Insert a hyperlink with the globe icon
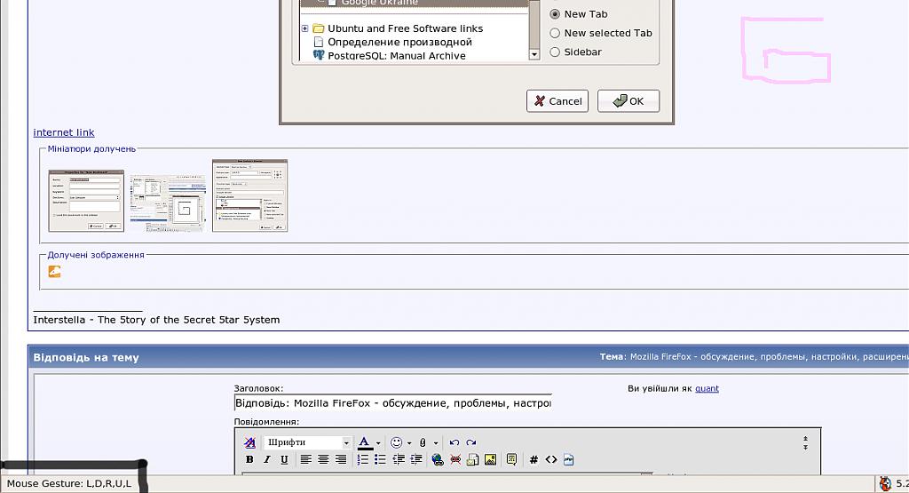909x493 pixels. click(437, 459)
